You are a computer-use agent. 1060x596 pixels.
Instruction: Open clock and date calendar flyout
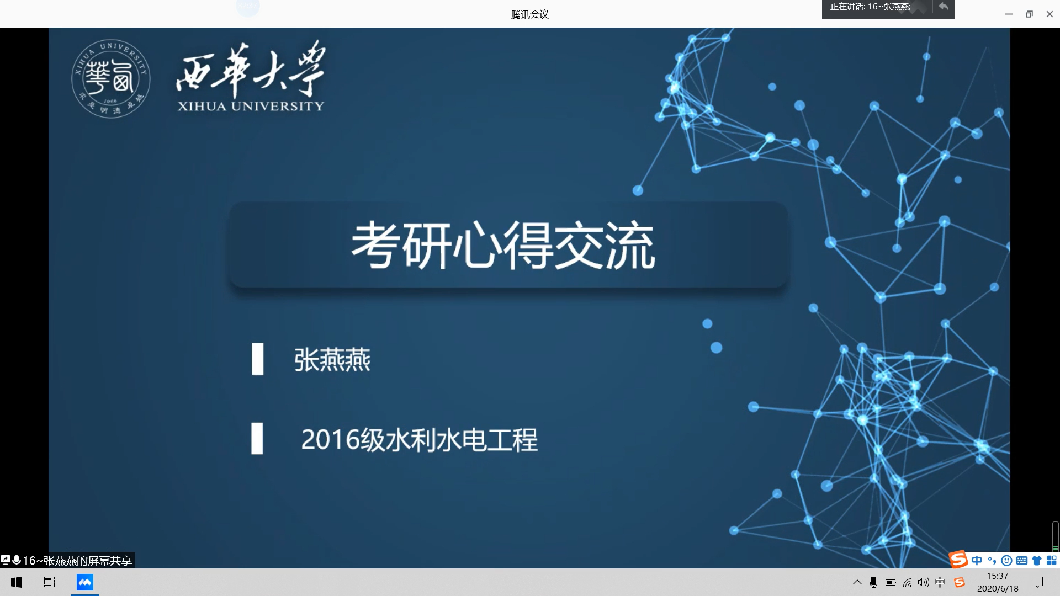tap(998, 582)
